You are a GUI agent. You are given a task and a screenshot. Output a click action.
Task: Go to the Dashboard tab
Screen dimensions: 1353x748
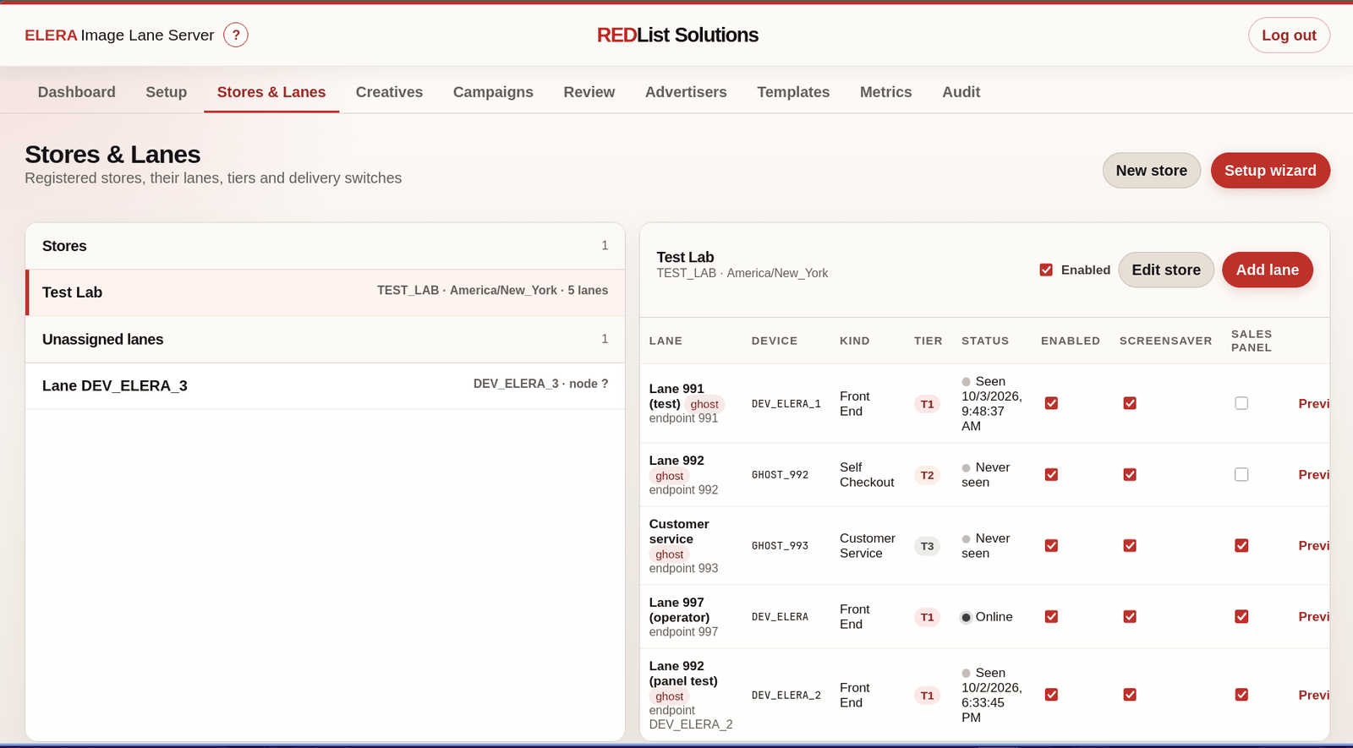coord(77,92)
